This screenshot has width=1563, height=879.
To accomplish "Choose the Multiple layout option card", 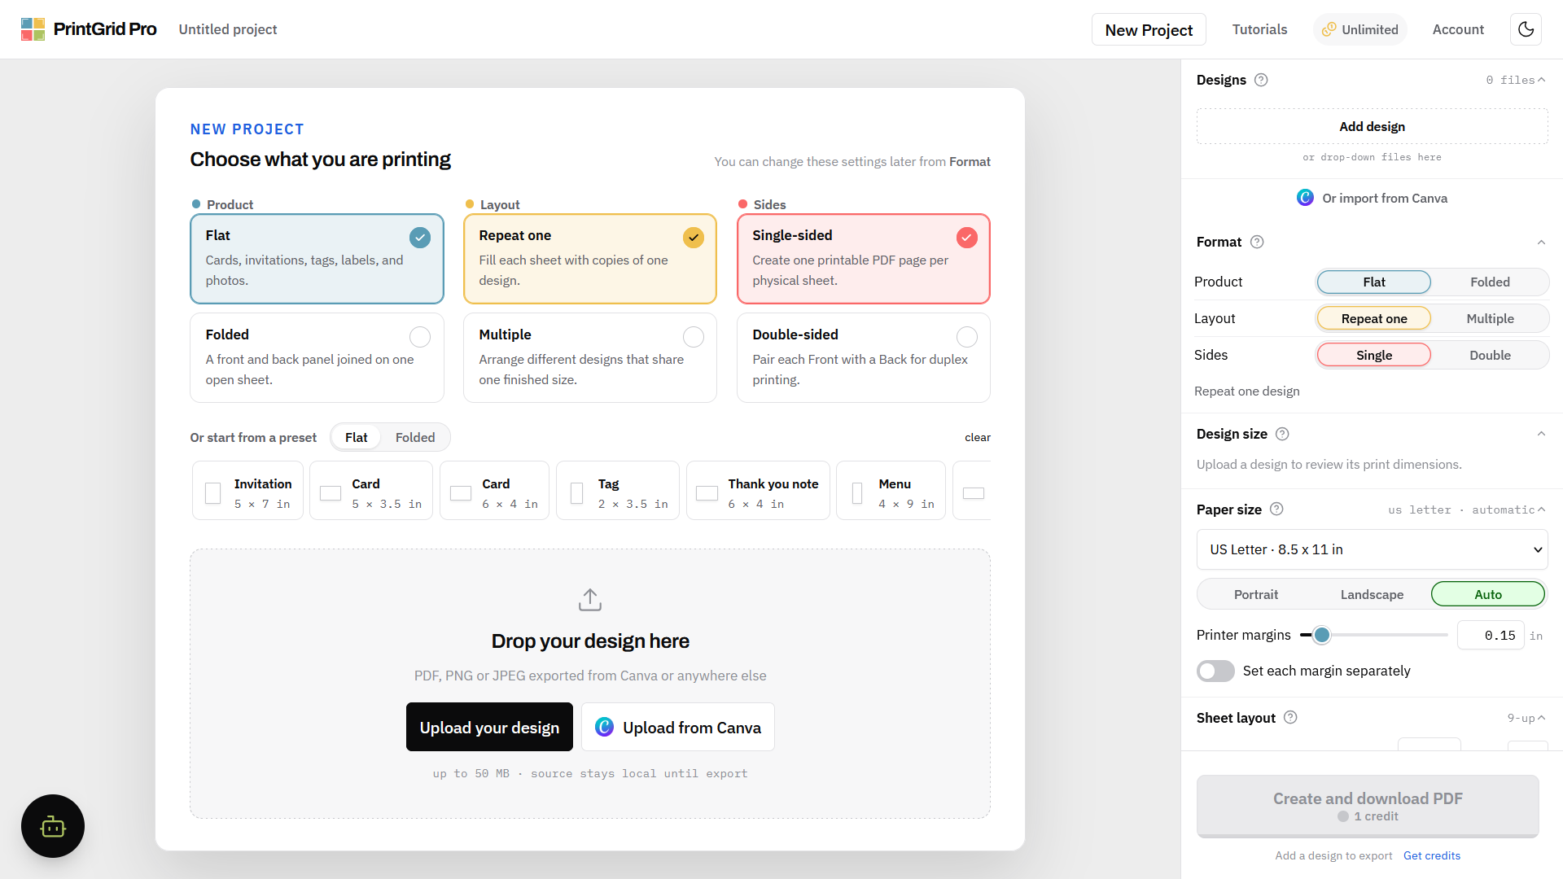I will (590, 357).
